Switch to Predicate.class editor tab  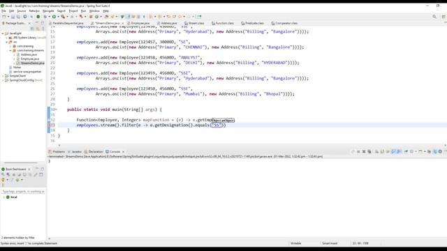(254, 23)
